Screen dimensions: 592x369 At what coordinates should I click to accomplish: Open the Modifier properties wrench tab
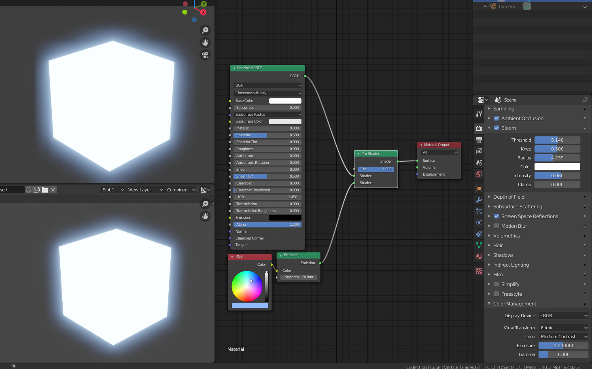479,199
